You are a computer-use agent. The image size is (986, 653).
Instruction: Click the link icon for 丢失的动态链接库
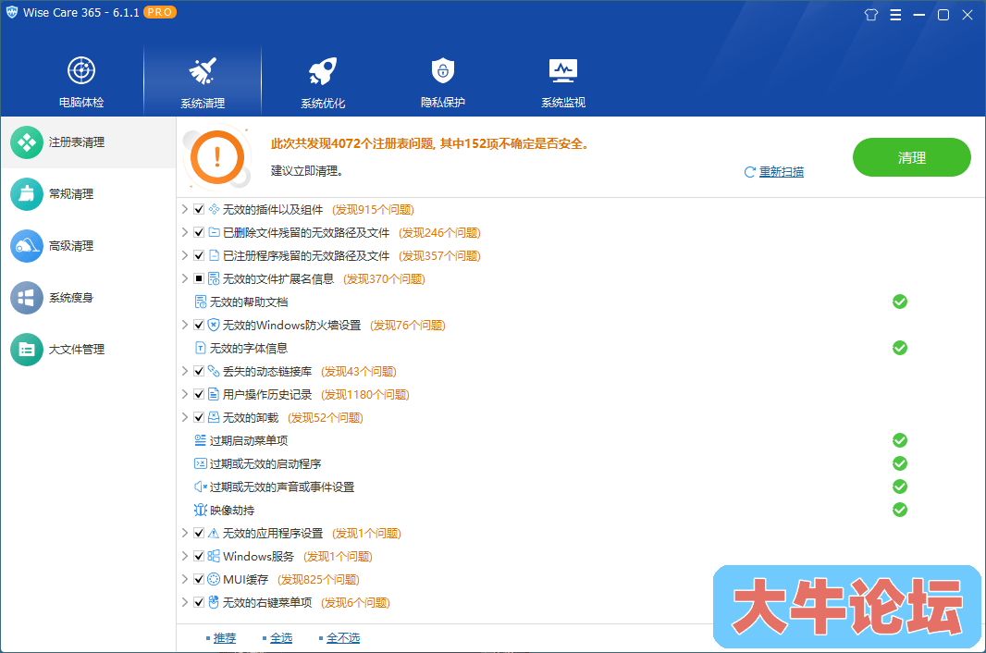tap(214, 371)
